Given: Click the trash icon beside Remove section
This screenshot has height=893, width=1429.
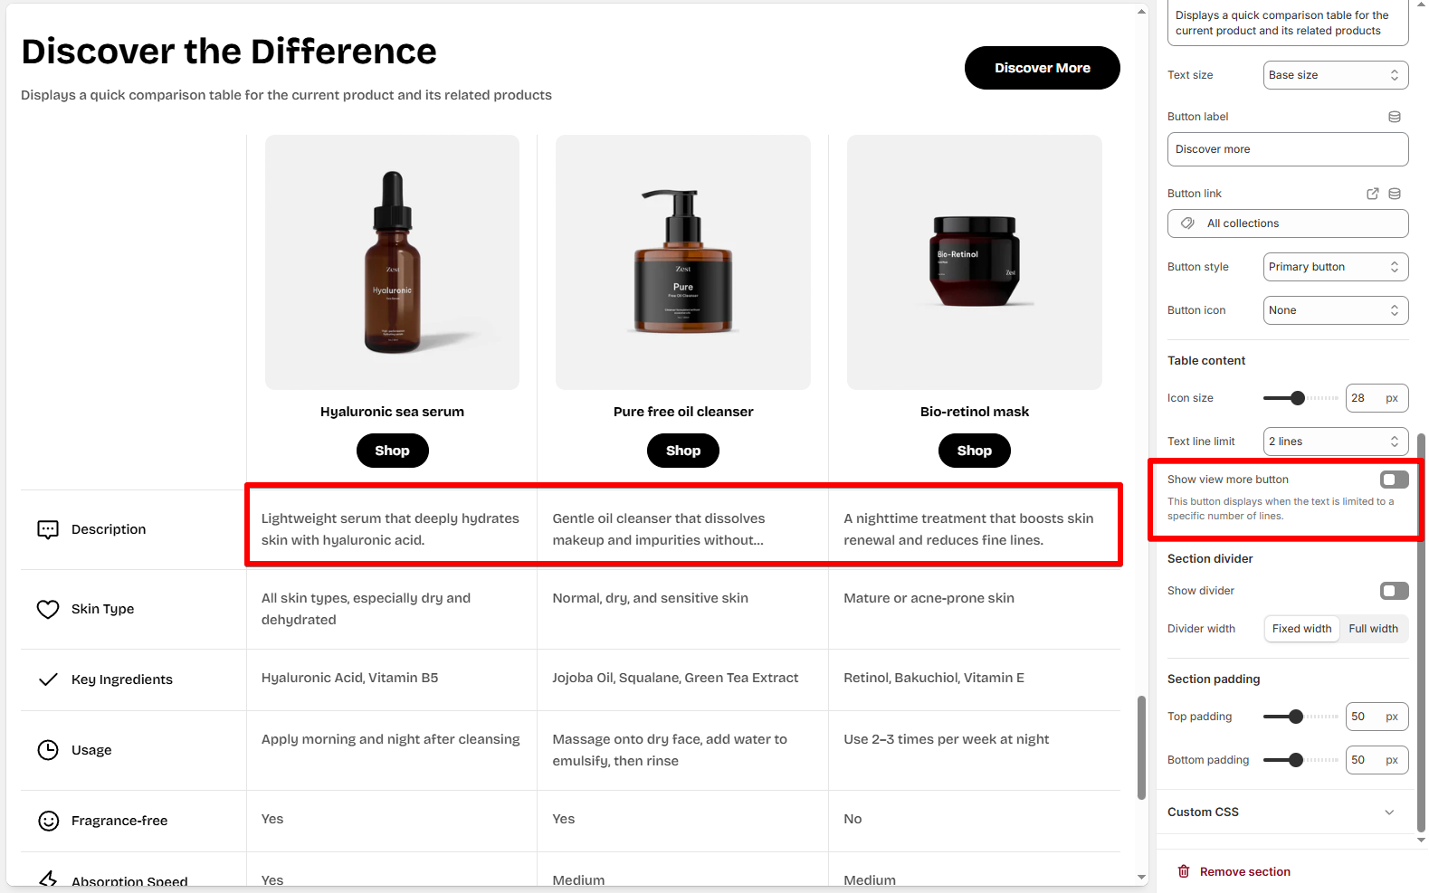Looking at the screenshot, I should [1184, 871].
